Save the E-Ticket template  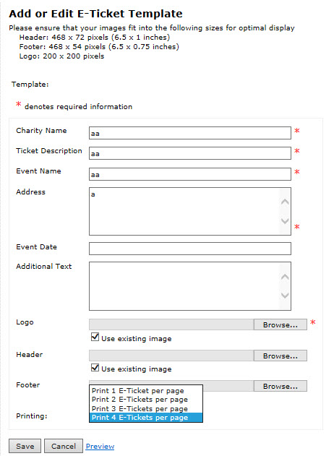[25, 446]
